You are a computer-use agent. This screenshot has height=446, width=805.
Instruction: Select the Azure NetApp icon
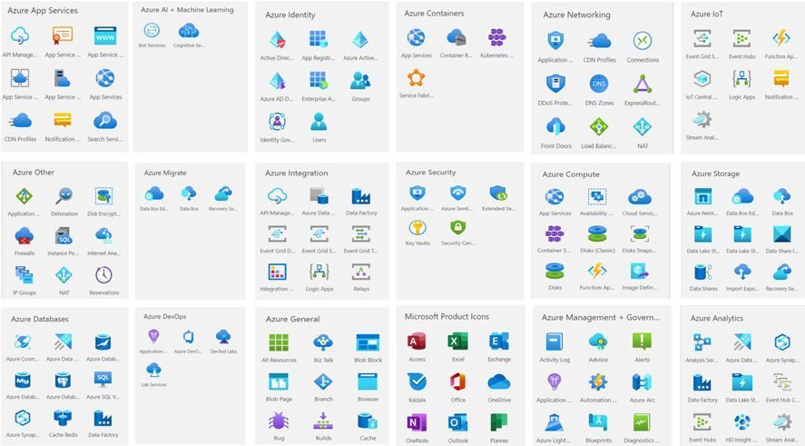coord(702,196)
